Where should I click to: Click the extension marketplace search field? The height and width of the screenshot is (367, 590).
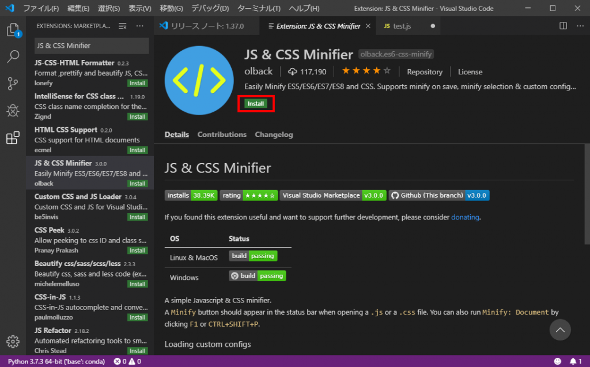(x=91, y=46)
